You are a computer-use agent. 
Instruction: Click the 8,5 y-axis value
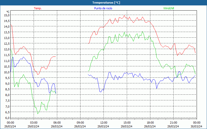tap(8, 89)
